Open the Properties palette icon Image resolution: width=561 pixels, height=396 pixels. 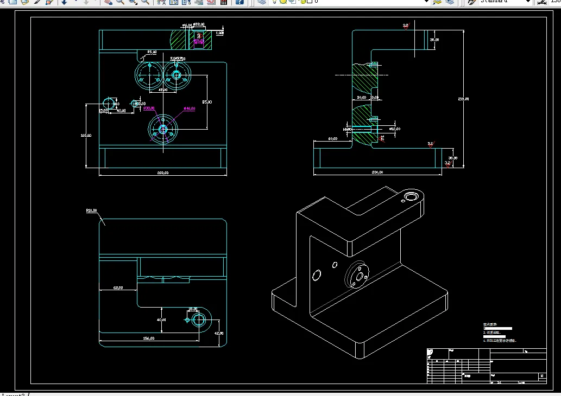click(161, 2)
